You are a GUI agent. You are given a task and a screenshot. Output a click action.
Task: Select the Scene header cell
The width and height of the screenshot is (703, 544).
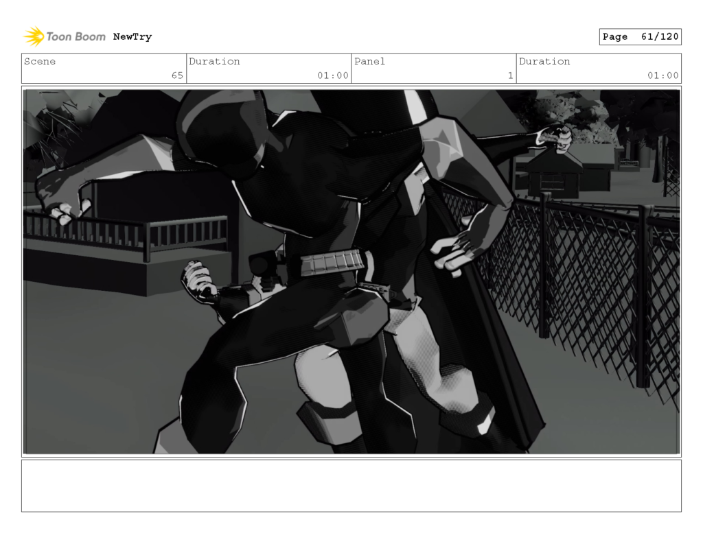tap(40, 61)
